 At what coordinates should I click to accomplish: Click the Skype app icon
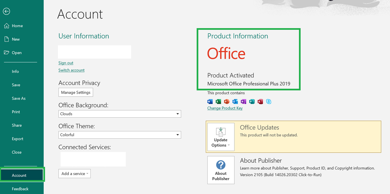[268, 102]
